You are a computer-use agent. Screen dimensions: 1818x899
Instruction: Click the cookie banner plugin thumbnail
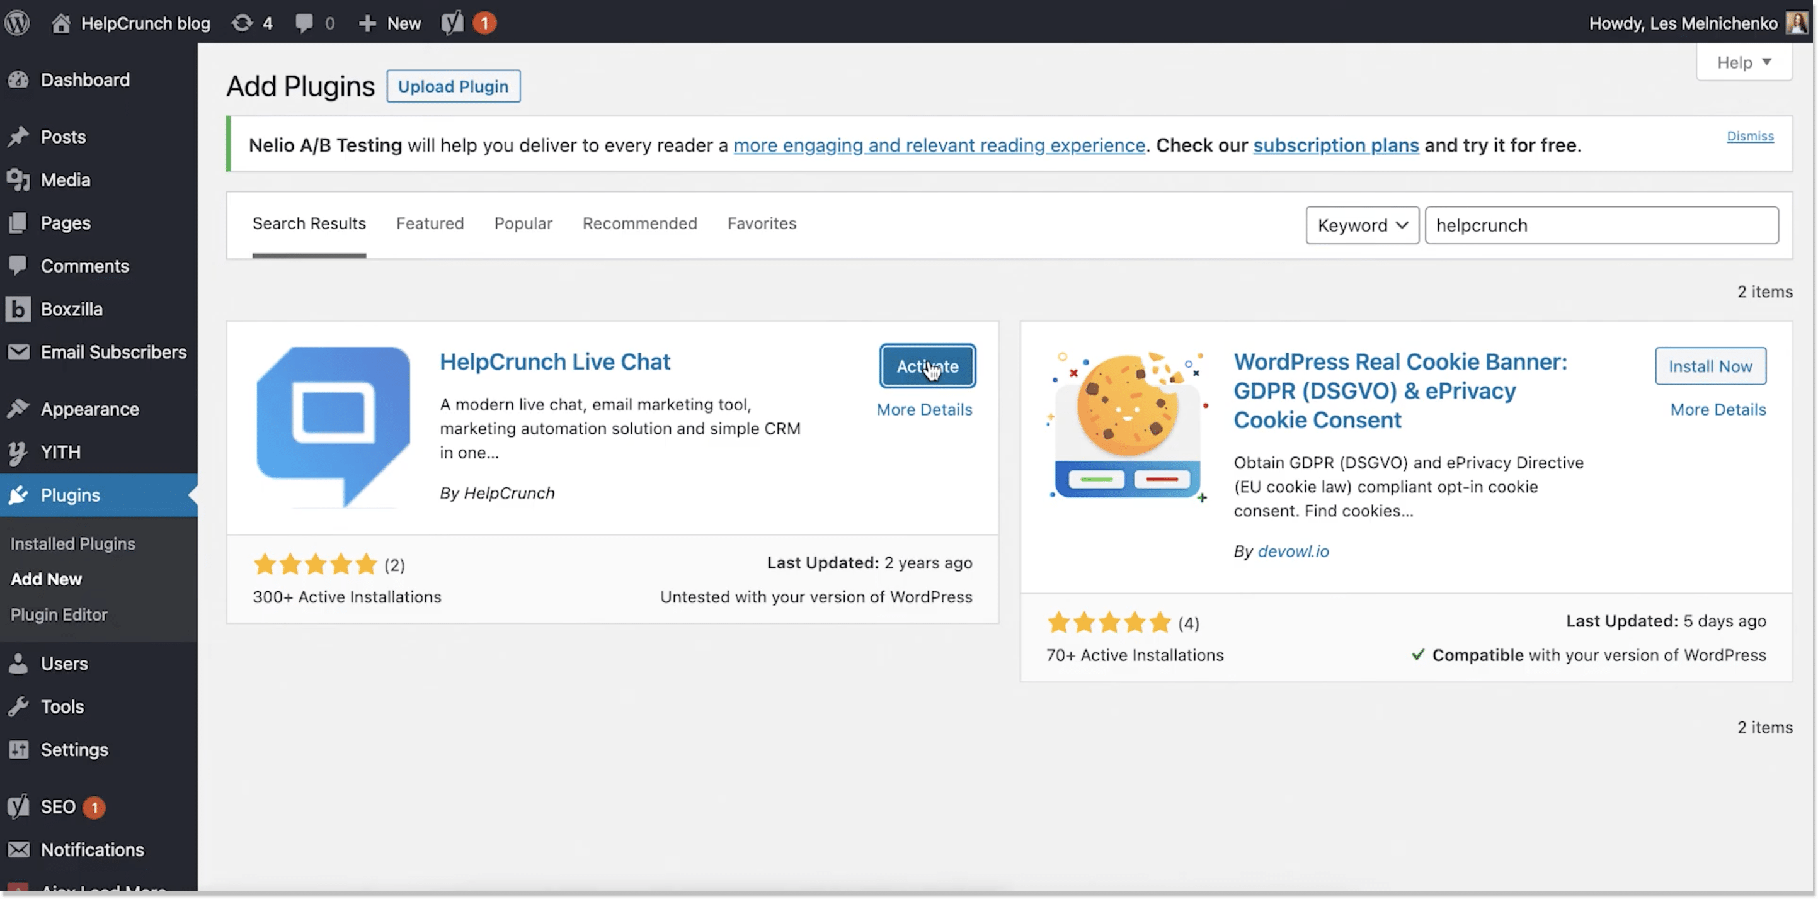[x=1127, y=427]
